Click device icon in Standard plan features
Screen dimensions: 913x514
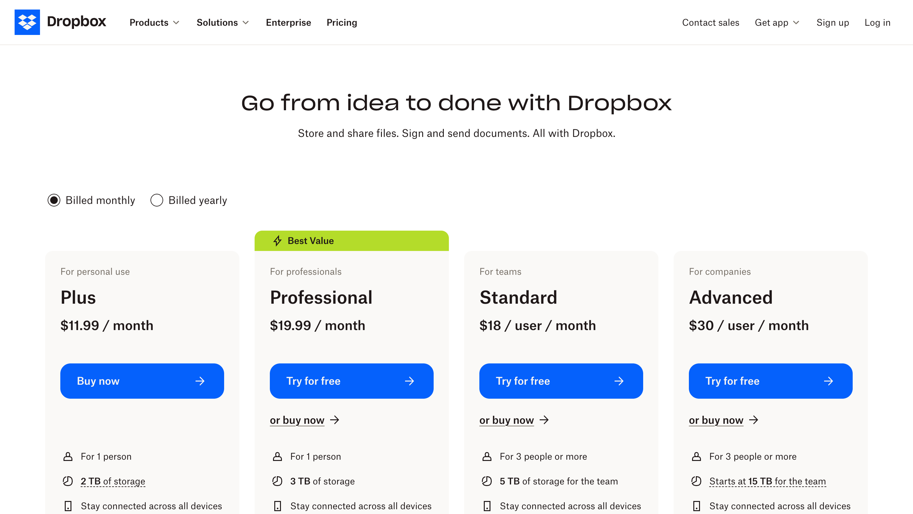[487, 506]
